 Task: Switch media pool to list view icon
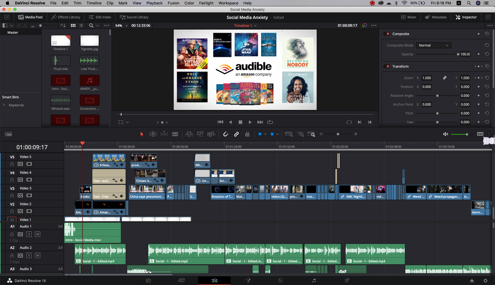(x=81, y=26)
